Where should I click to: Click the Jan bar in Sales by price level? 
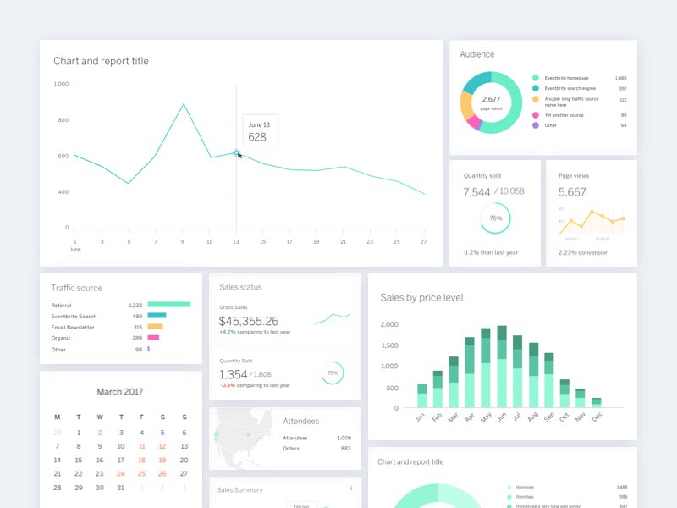click(x=421, y=395)
